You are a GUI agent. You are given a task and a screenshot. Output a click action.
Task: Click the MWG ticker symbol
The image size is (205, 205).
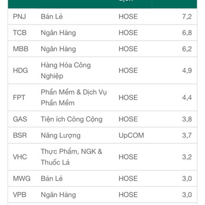[22, 178]
